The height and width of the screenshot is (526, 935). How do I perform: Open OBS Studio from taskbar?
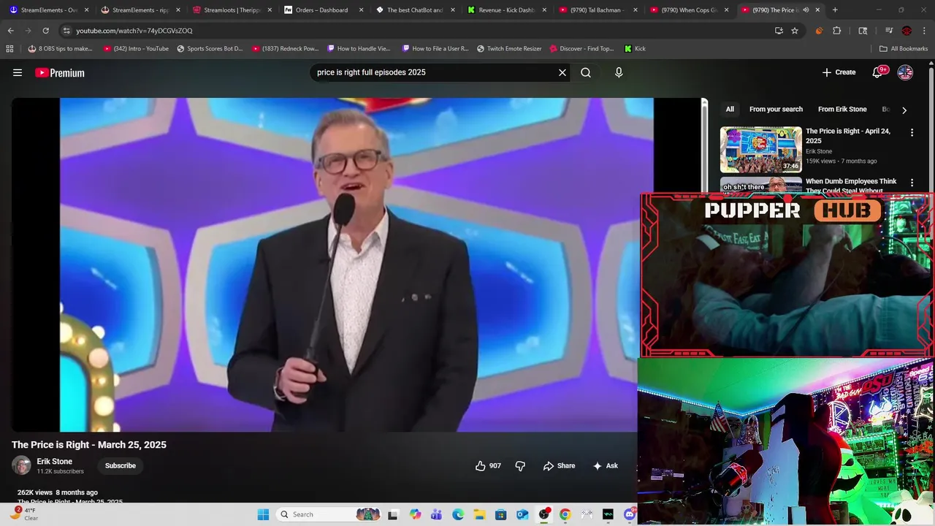[544, 514]
